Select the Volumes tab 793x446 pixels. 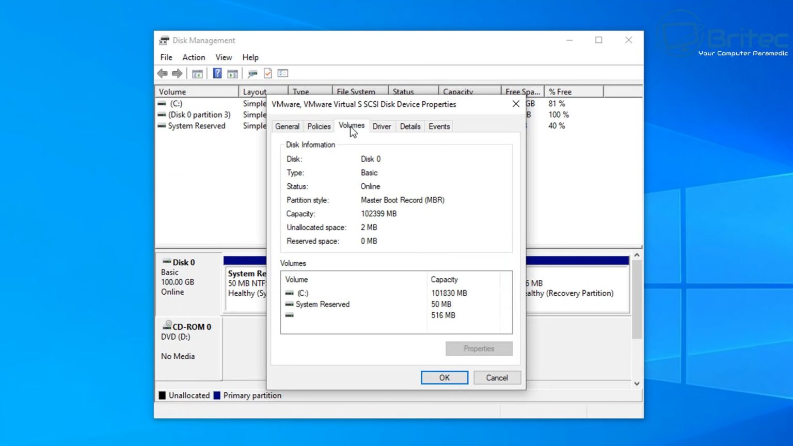(x=352, y=125)
